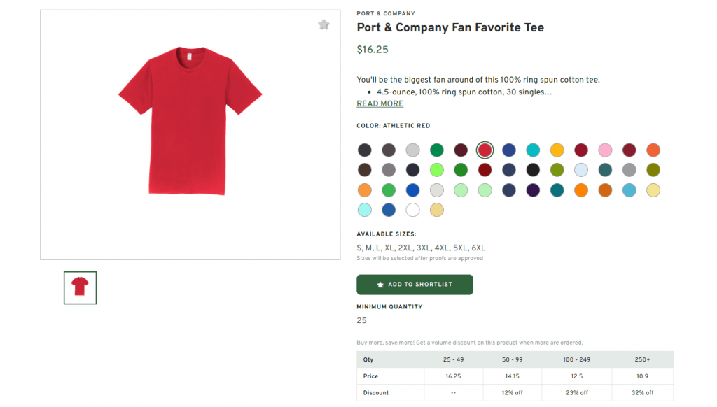The width and height of the screenshot is (717, 407).
Task: Select the dark maroon color swatch
Action: [x=461, y=150]
